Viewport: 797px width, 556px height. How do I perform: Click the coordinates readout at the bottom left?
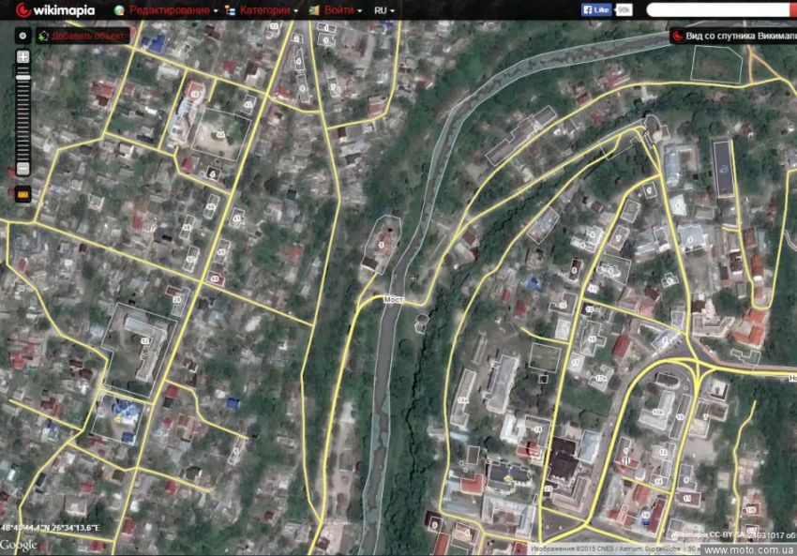click(55, 529)
